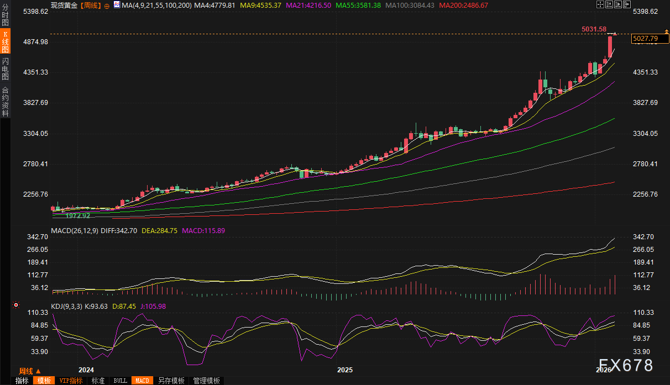Click the 5027.79 current price label
This screenshot has width=670, height=385.
coord(645,38)
